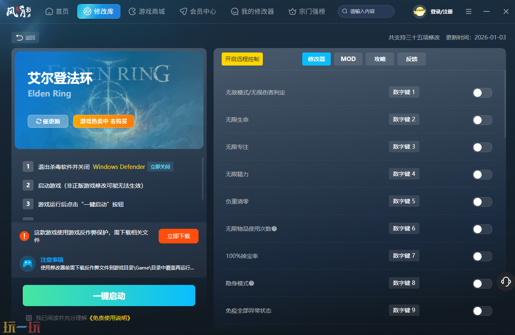Click step 3 number badge
Screen dimensions: 515x335
(28, 204)
